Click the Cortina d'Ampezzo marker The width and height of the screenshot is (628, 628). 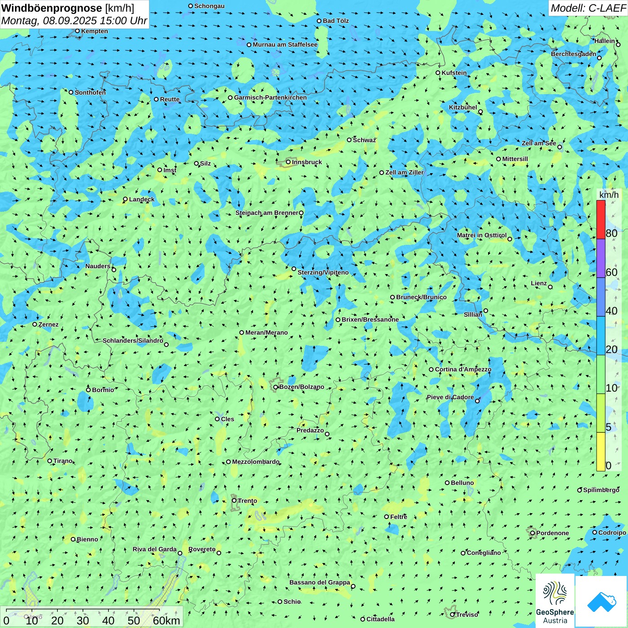pos(432,370)
